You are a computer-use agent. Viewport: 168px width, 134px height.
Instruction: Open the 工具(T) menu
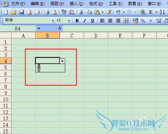tap(116, 4)
